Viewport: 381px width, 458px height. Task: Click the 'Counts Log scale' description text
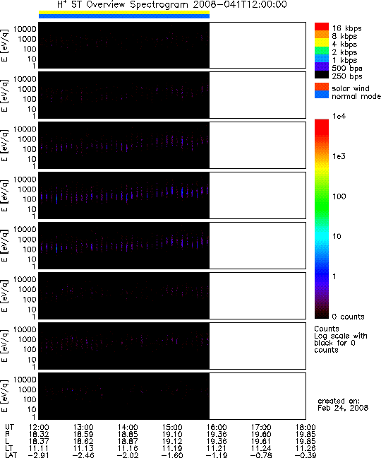click(x=341, y=339)
